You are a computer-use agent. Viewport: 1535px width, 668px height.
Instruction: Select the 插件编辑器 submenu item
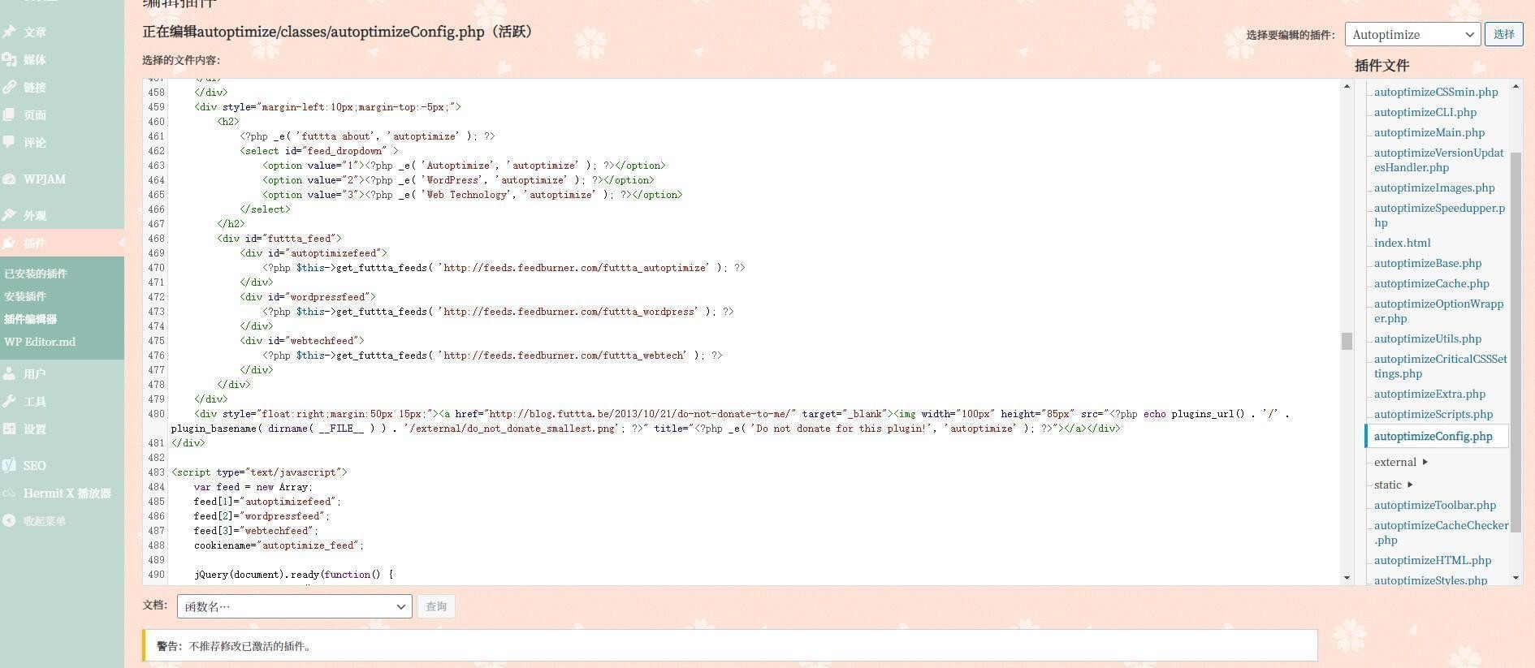click(30, 319)
